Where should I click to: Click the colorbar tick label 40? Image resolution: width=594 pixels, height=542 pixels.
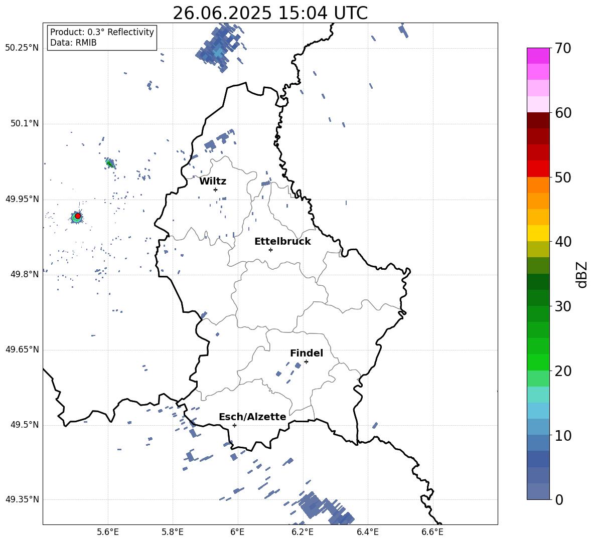(563, 242)
